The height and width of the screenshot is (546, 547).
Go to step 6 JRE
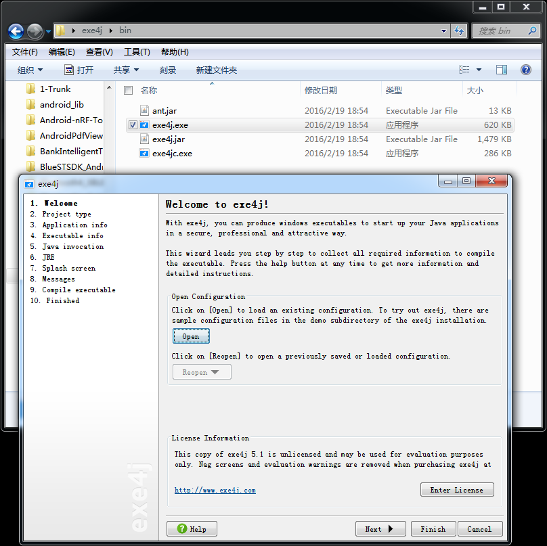pos(42,257)
